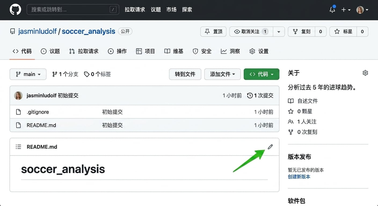Expand the watch options dropdown arrow
The height and width of the screenshot is (206, 378).
(x=279, y=32)
